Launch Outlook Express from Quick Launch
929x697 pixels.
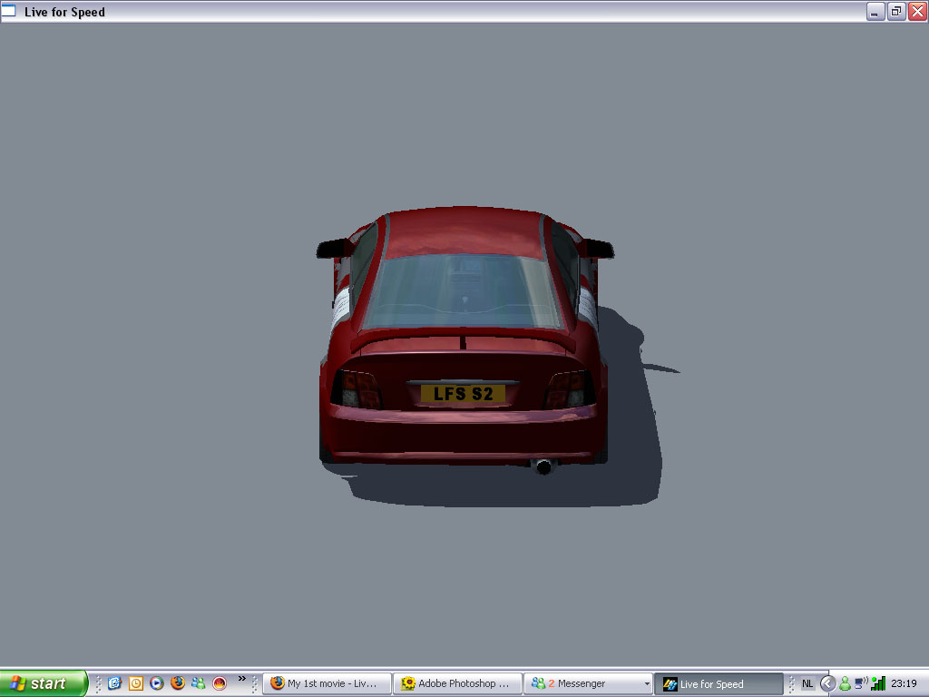coord(114,683)
